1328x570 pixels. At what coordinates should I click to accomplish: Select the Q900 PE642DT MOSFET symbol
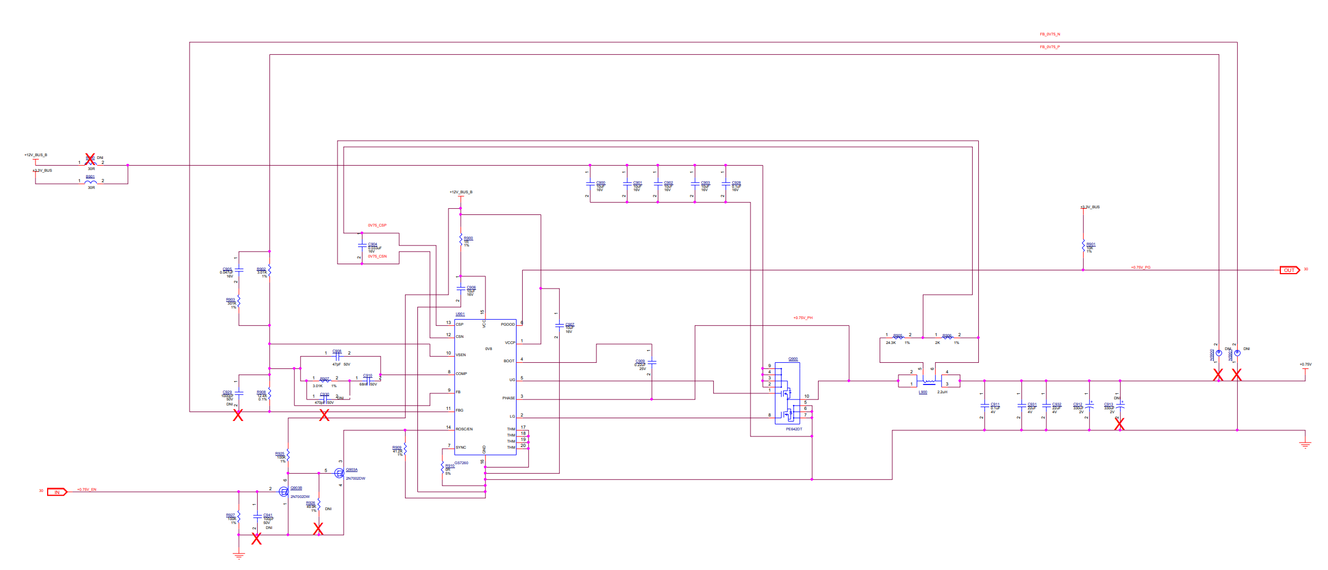(x=787, y=394)
